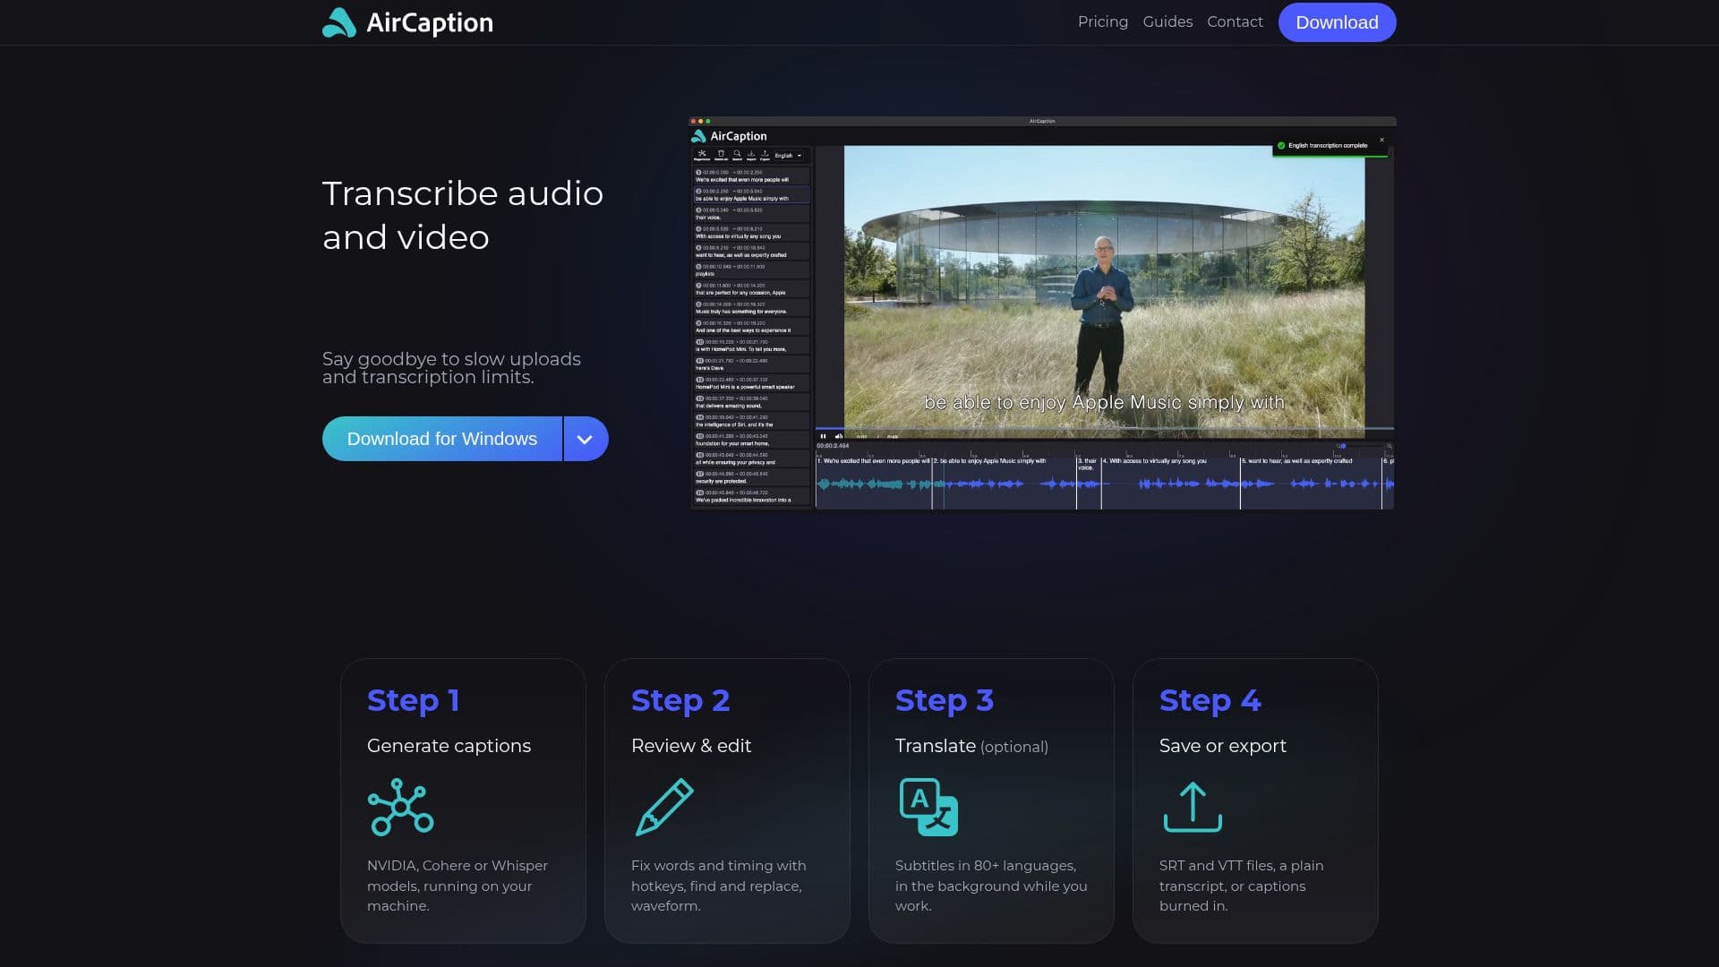Click the red macOS close dot in preview
This screenshot has width=1719, height=967.
[x=693, y=121]
